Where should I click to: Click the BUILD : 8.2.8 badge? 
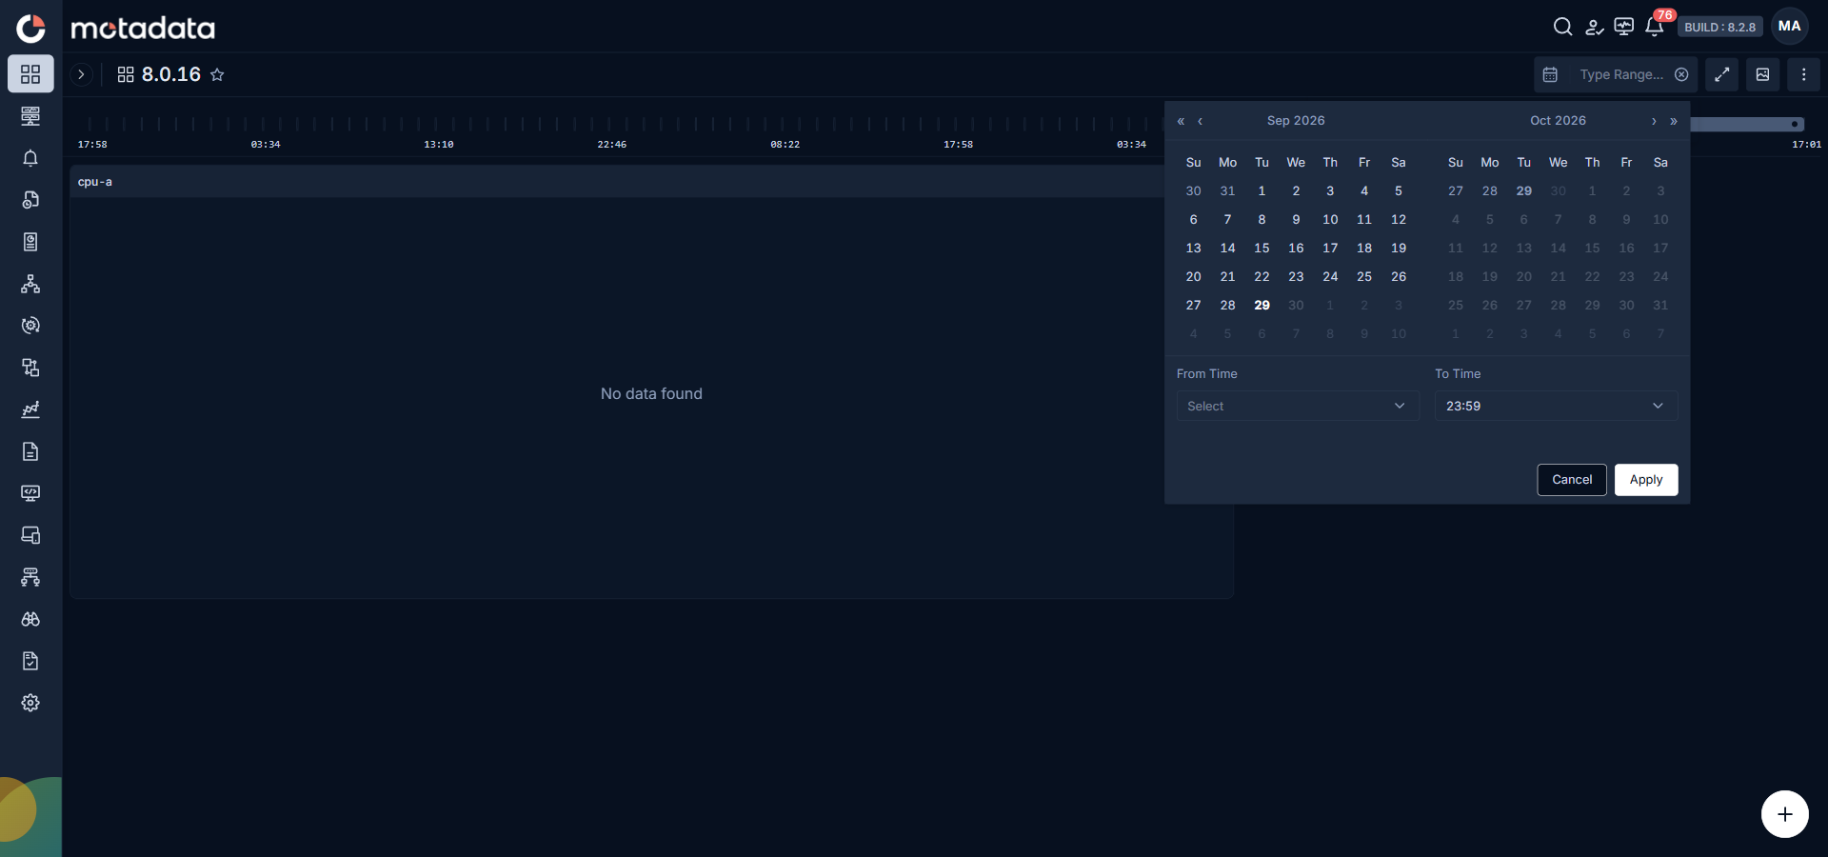tap(1719, 27)
